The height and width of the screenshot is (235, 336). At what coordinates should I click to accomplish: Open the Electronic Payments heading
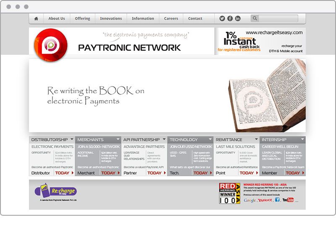pyautogui.click(x=52, y=146)
